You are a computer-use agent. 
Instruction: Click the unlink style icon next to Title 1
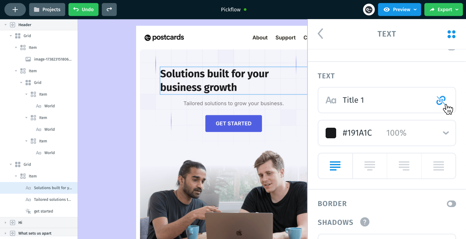[441, 100]
